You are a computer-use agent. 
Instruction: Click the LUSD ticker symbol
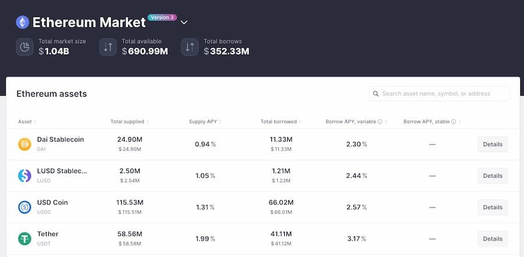point(44,181)
